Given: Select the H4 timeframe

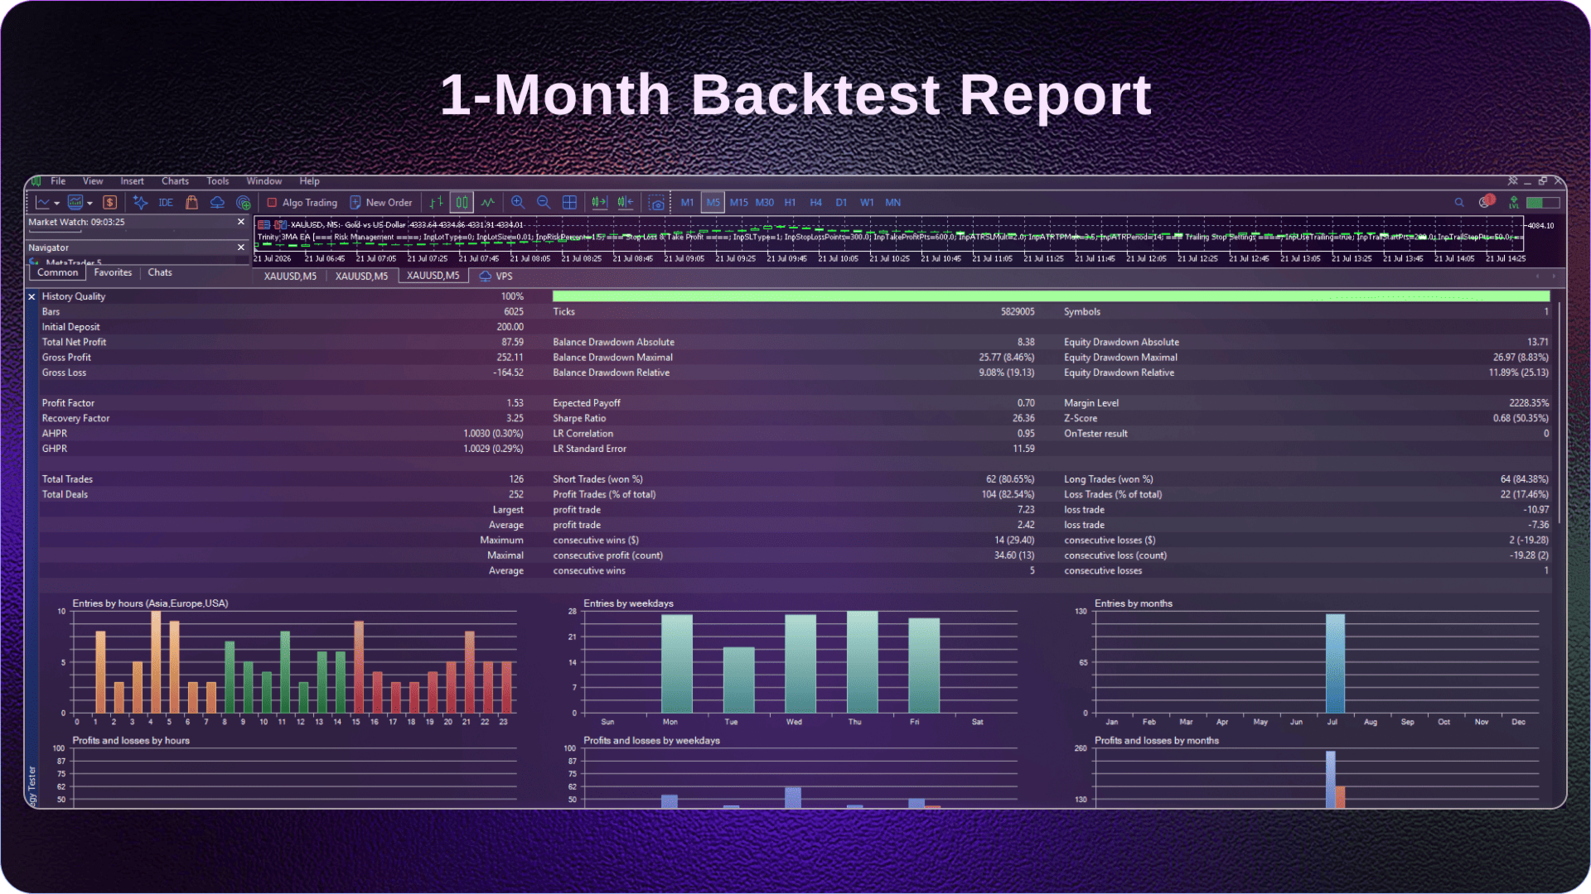Looking at the screenshot, I should (815, 203).
